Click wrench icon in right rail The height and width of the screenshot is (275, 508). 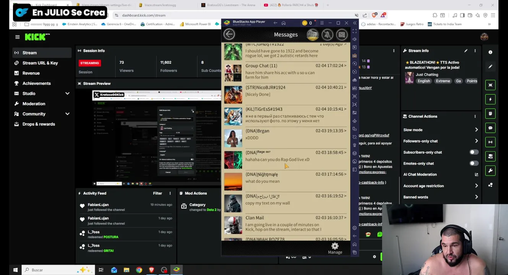(490, 170)
